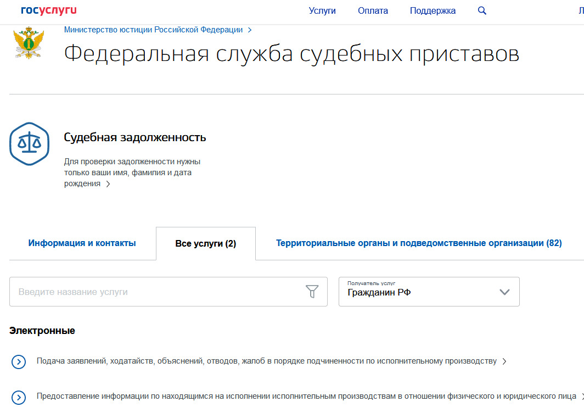Click the search magnifier icon in header
The width and height of the screenshot is (584, 407).
(x=482, y=10)
